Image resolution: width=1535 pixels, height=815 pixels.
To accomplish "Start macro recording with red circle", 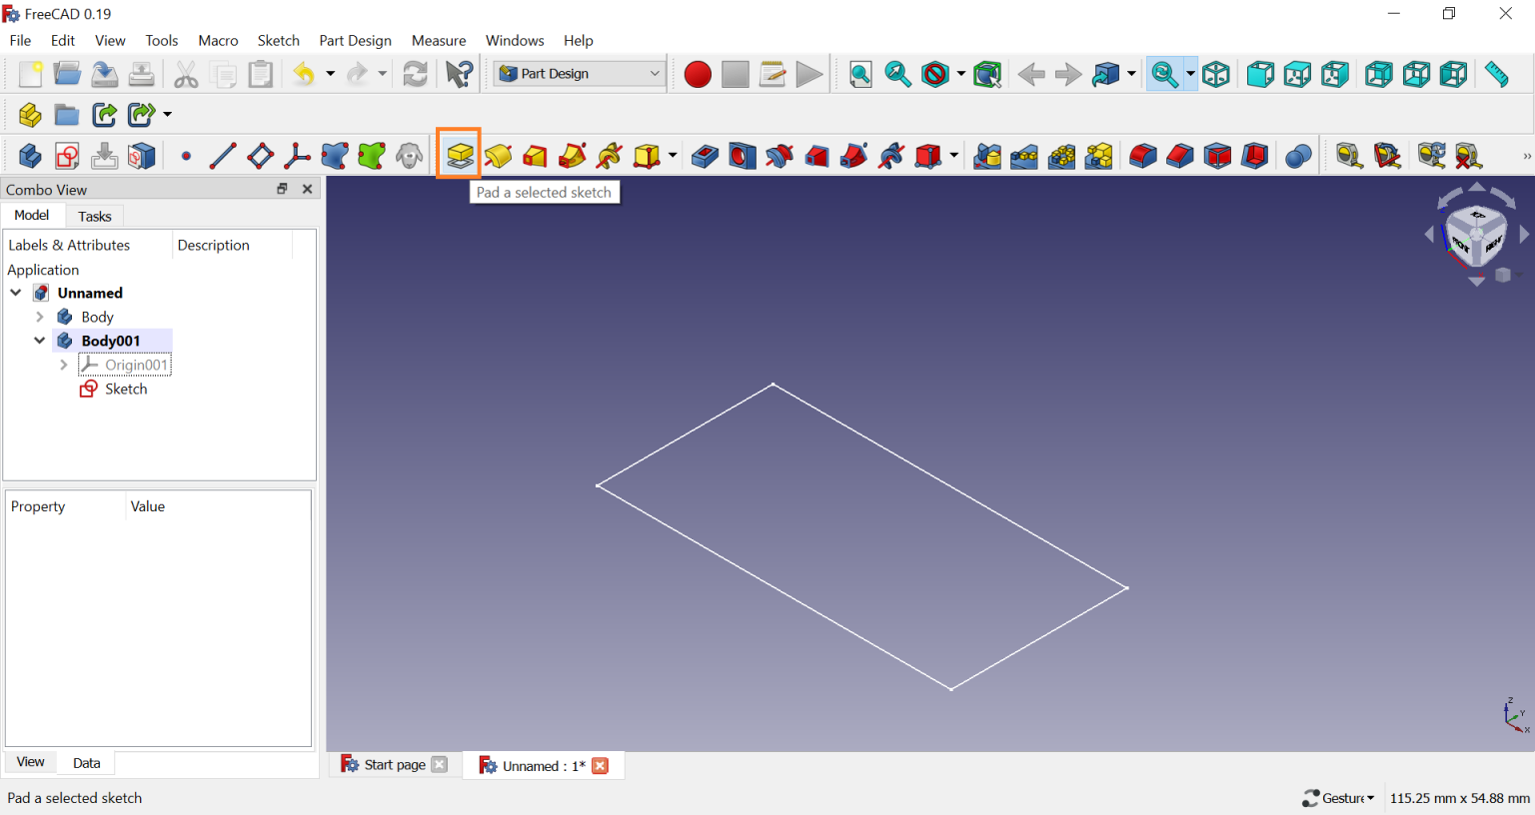I will tap(698, 74).
